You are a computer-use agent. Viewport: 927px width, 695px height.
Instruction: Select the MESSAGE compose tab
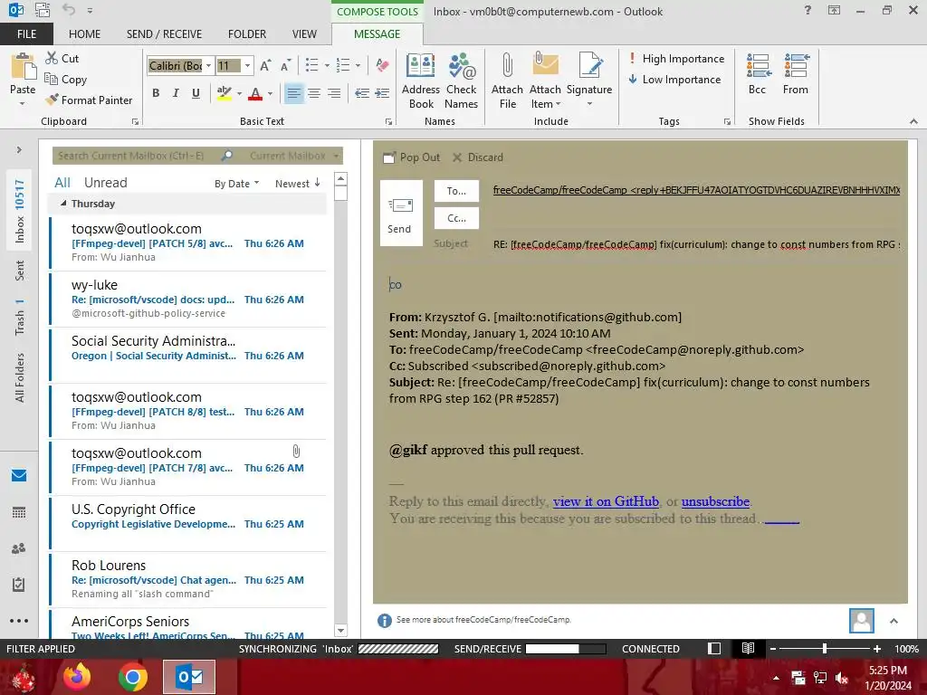click(377, 34)
